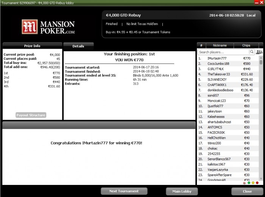Select player VasjanLazyrka in the list
Screen dimensions: 265x197
228,170
